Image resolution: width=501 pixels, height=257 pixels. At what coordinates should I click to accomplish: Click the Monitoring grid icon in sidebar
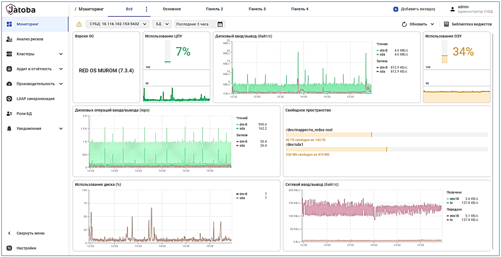coord(9,24)
